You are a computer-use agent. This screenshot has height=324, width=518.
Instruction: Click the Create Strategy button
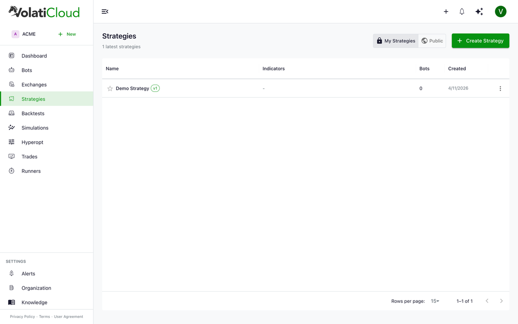(x=480, y=41)
